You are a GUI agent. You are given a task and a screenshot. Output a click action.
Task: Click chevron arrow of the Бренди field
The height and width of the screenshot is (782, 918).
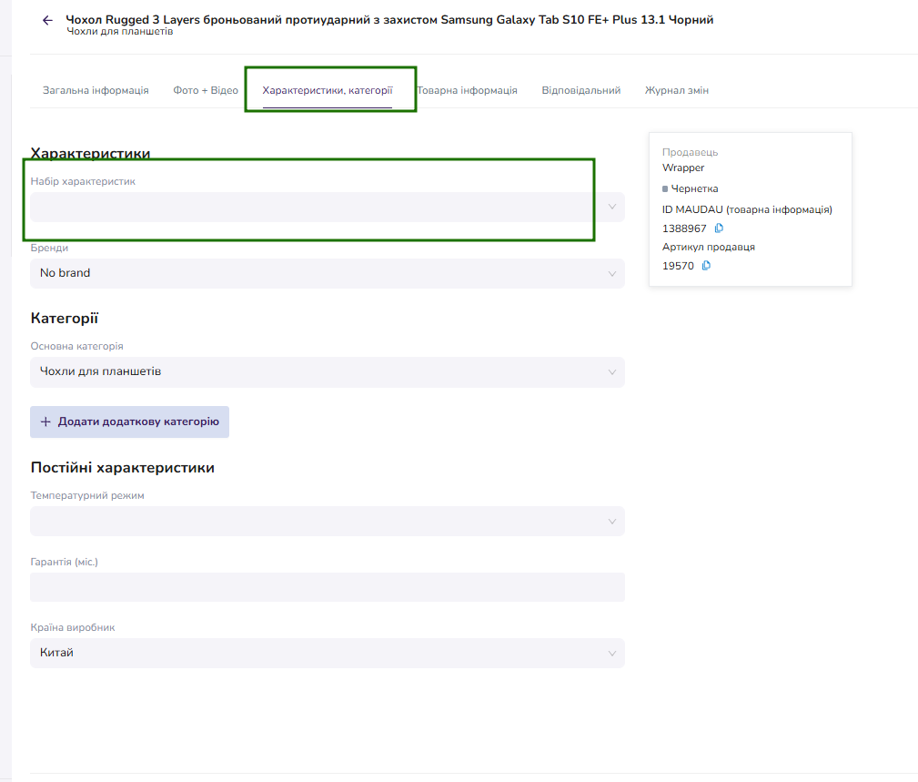[611, 273]
